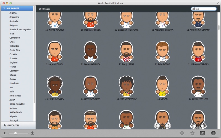The width and height of the screenshot is (221, 138).
Task: Select Cameroon in the sidebar
Action: point(15,38)
